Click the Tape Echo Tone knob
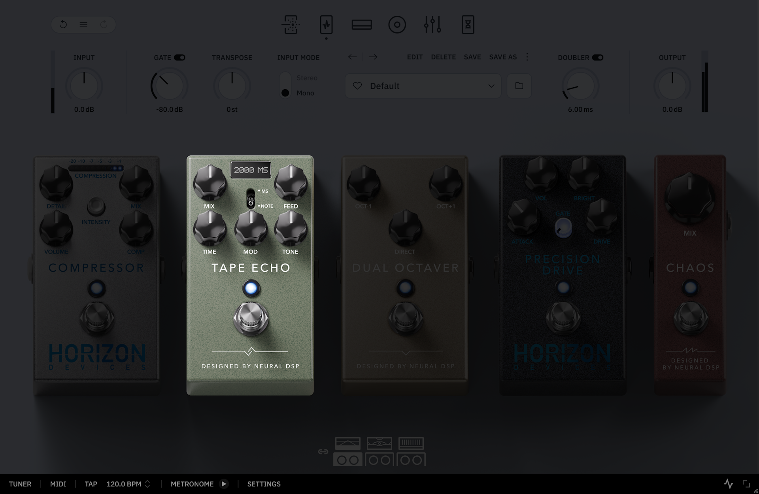The height and width of the screenshot is (494, 759). tap(291, 228)
